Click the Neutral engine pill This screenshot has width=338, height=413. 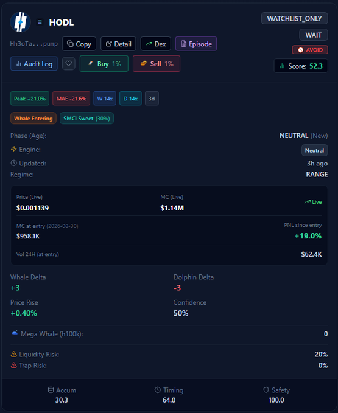314,150
